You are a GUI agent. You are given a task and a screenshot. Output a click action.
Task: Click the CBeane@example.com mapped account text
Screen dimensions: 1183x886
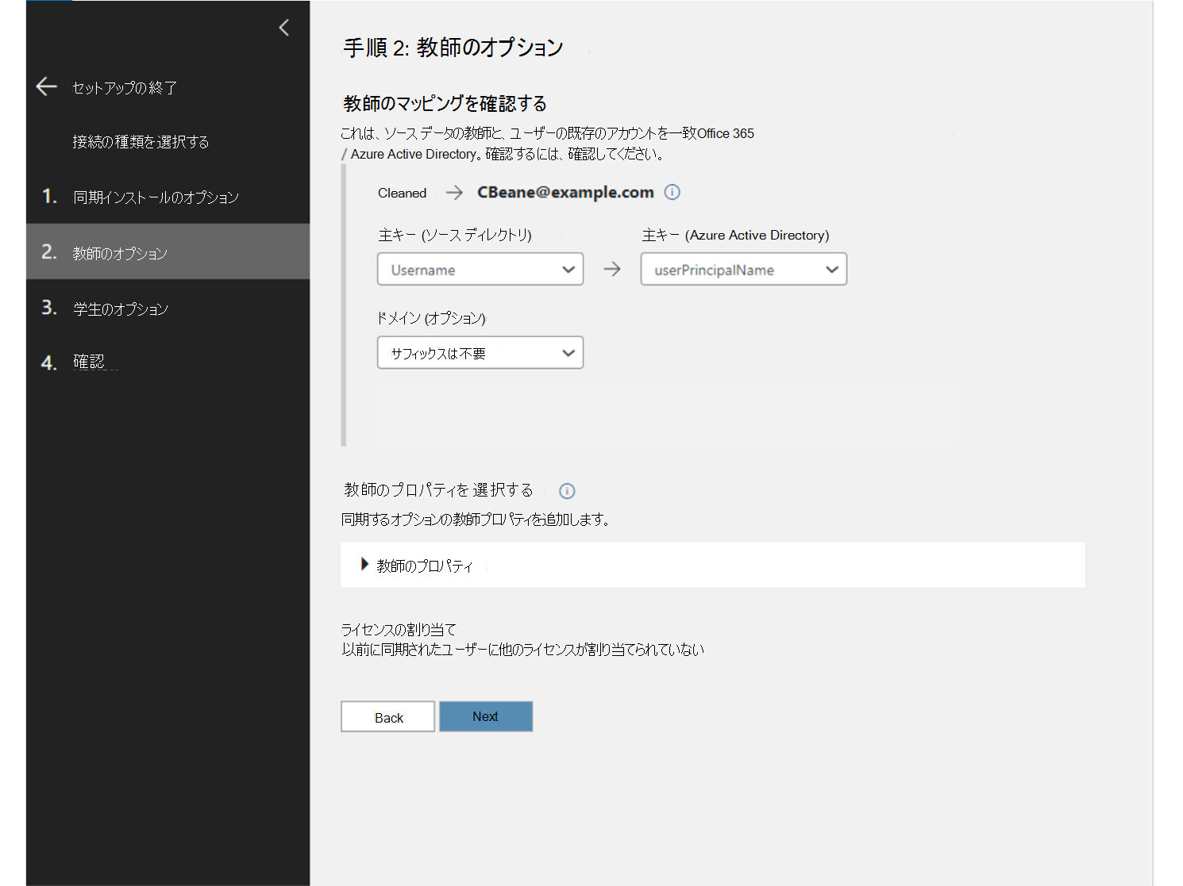point(565,192)
